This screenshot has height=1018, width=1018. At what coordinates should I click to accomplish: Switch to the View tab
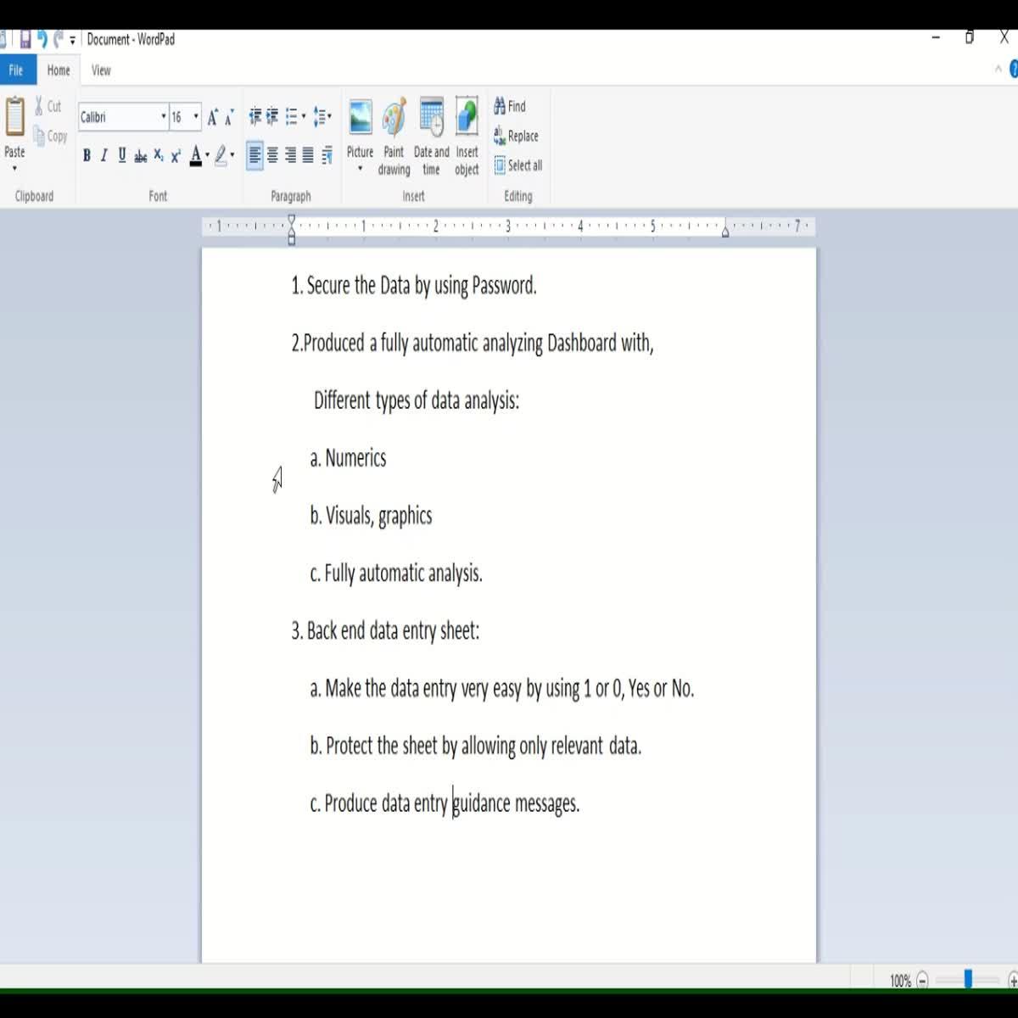tap(101, 70)
